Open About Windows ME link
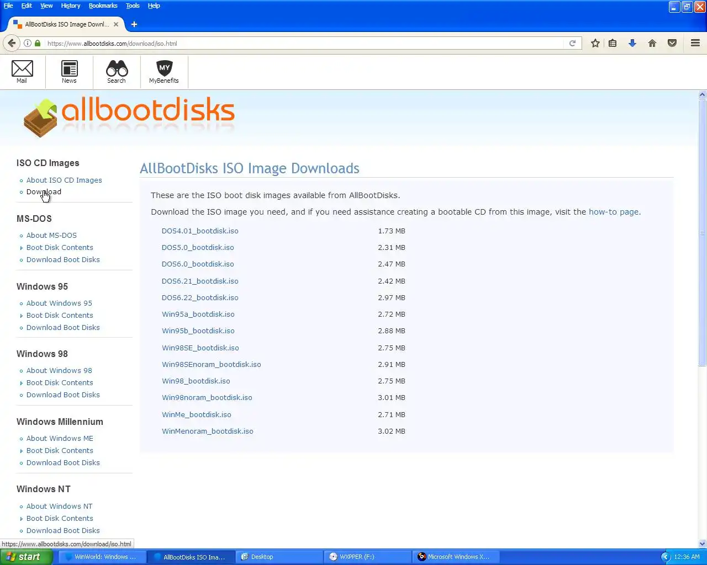The width and height of the screenshot is (707, 565). (60, 438)
